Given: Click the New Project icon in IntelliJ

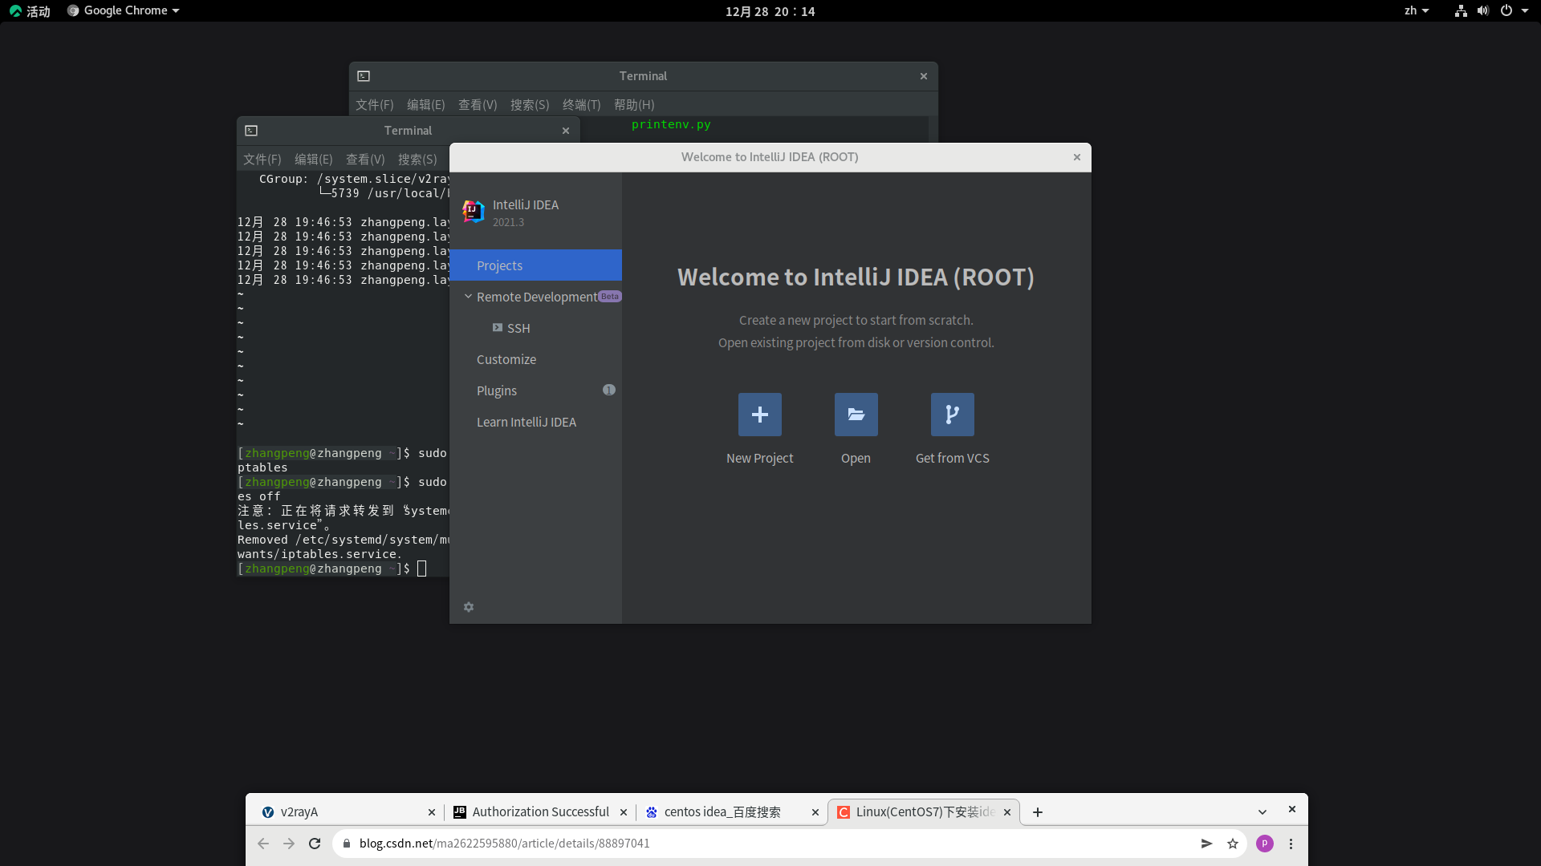Looking at the screenshot, I should pyautogui.click(x=760, y=415).
